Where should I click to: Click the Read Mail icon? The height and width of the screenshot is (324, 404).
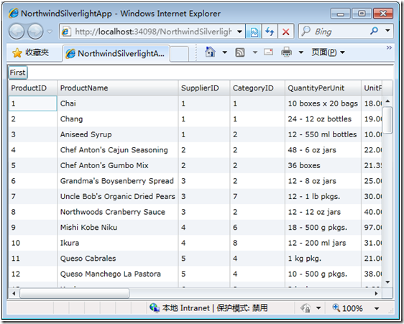[268, 52]
